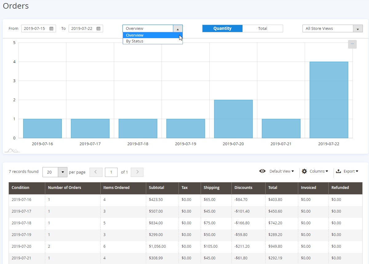The height and width of the screenshot is (264, 369).
Task: Click the Columns gear icon
Action: [304, 171]
